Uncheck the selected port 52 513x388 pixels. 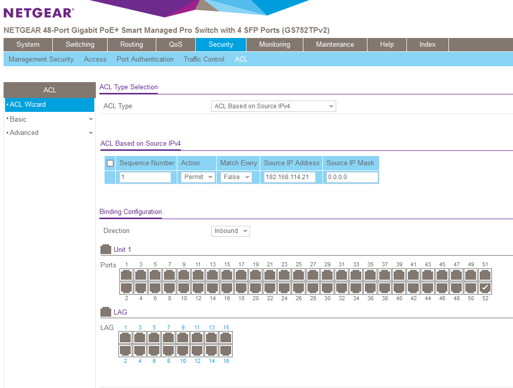click(485, 288)
